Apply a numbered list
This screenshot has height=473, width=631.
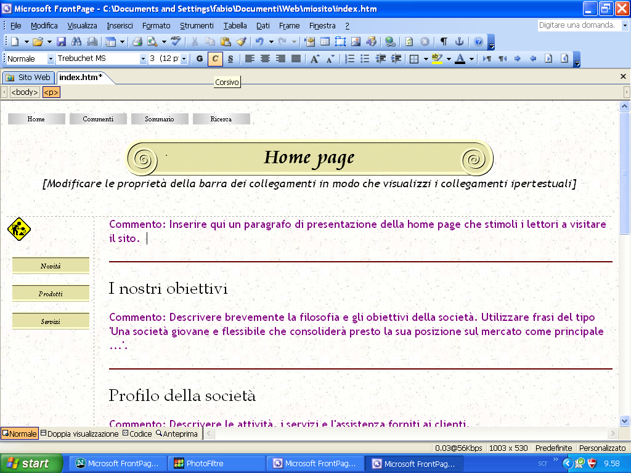[350, 59]
